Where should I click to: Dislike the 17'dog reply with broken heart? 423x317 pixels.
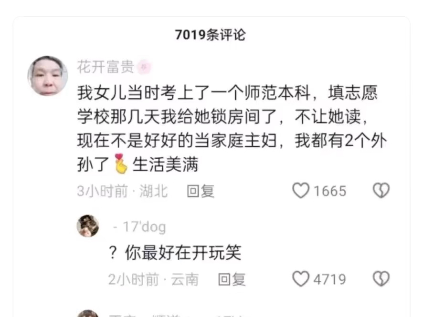click(381, 279)
